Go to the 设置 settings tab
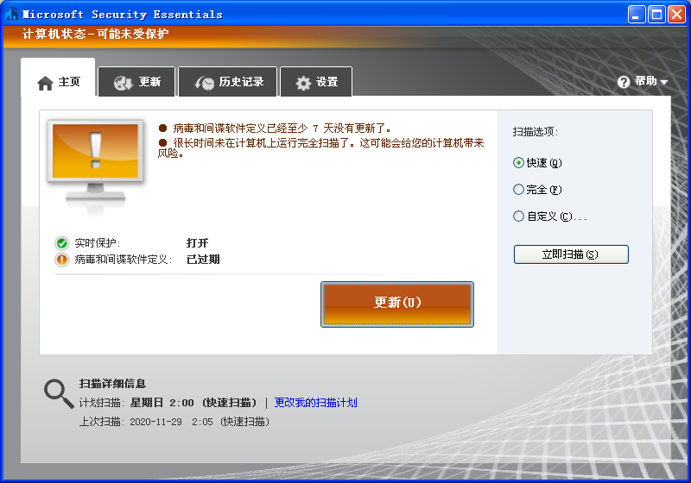The height and width of the screenshot is (483, 691). [x=316, y=81]
